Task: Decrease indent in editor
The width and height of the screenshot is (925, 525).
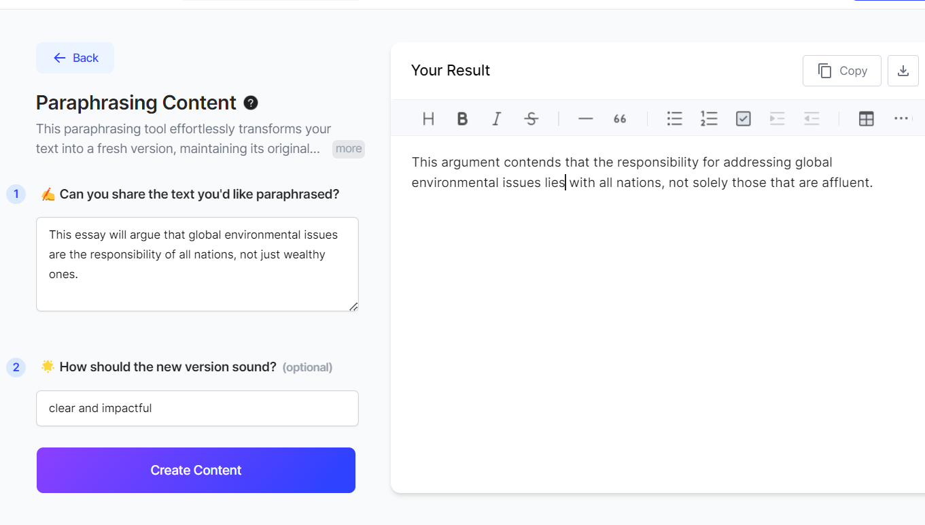Action: (811, 119)
